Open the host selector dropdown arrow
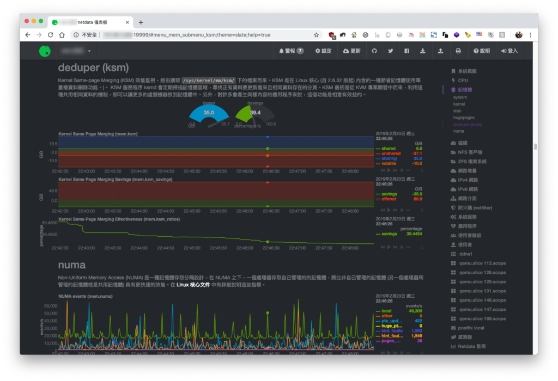Screen dimensions: 558x381 coord(89,51)
